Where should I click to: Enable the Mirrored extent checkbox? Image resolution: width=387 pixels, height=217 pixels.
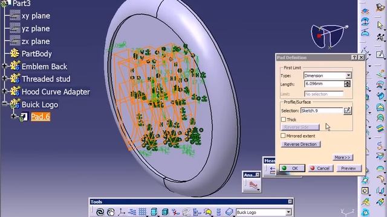[x=283, y=136]
